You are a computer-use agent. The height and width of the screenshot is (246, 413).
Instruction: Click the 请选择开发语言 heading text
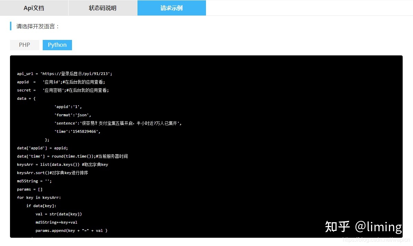(x=38, y=26)
